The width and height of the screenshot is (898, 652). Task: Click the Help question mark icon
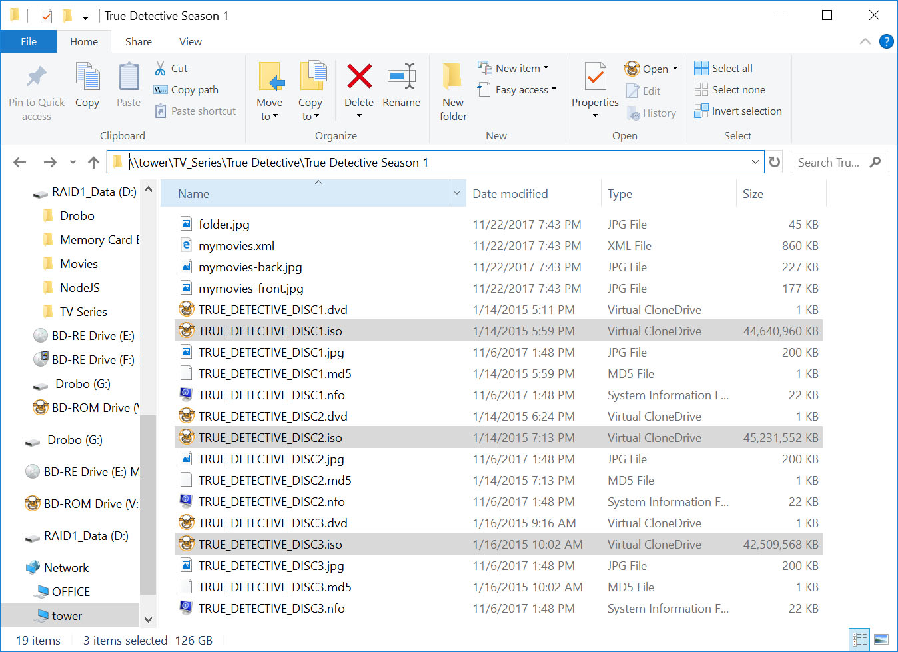(x=887, y=41)
